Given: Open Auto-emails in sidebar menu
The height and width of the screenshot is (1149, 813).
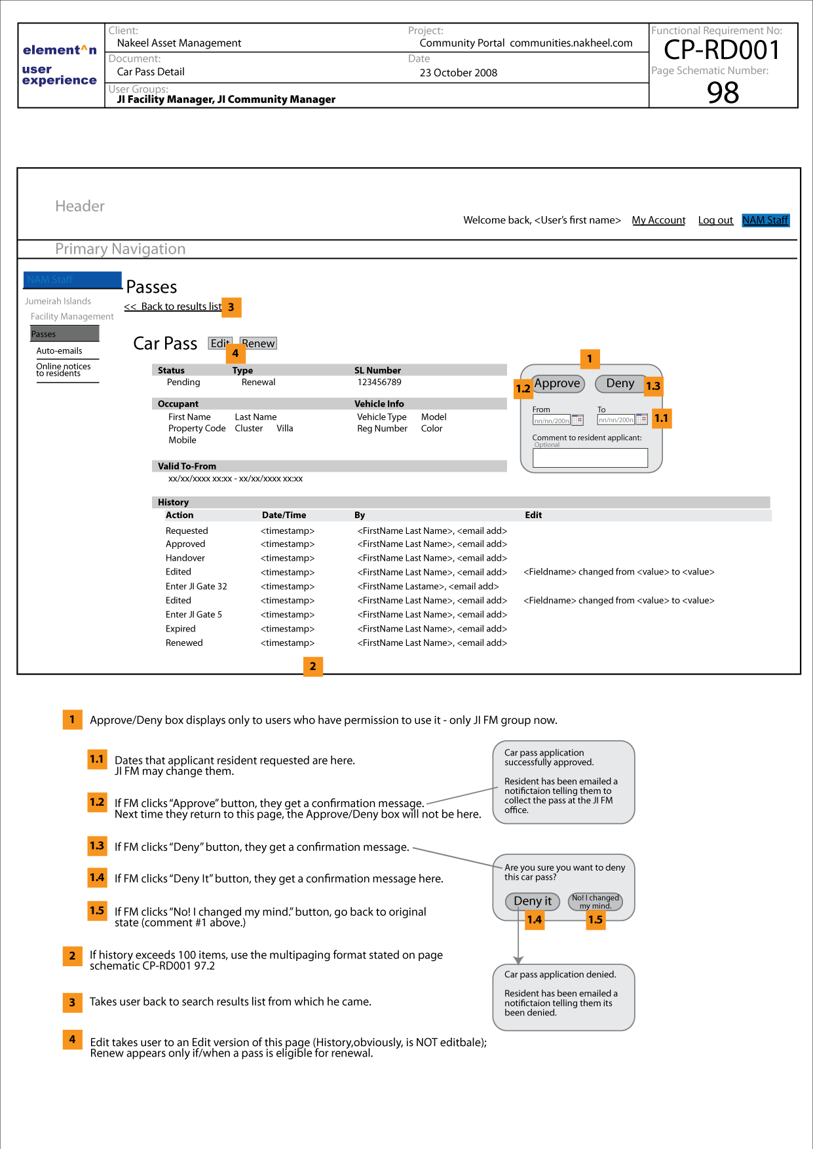Looking at the screenshot, I should pos(59,351).
